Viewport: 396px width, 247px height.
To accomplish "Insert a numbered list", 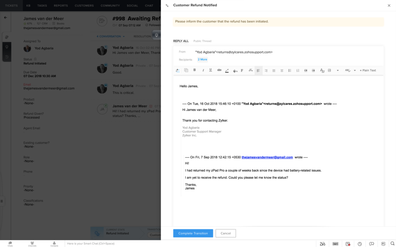I will 298,71.
